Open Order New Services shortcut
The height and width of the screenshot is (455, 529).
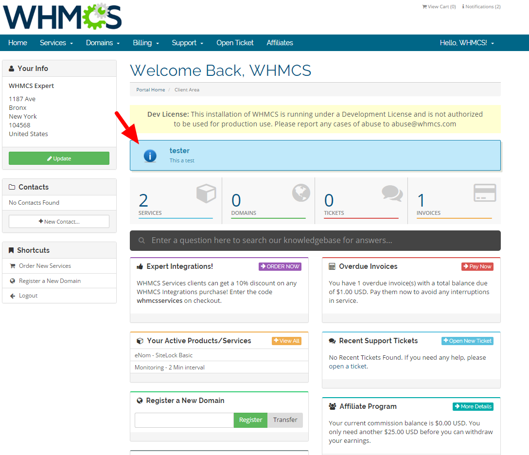tap(45, 266)
